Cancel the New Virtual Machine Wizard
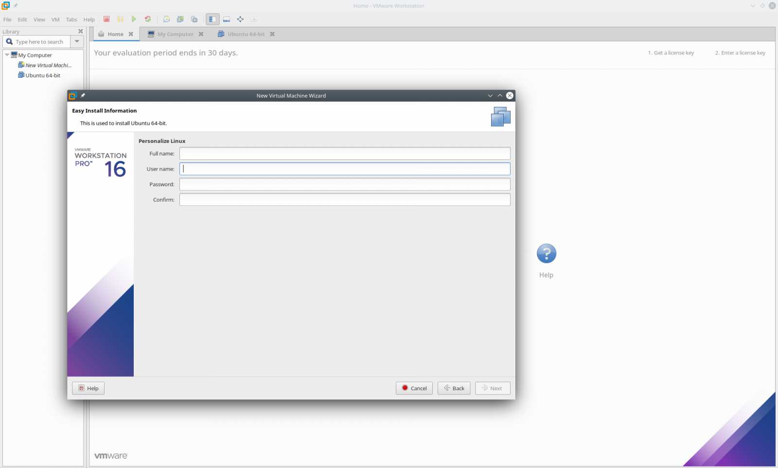 (414, 388)
